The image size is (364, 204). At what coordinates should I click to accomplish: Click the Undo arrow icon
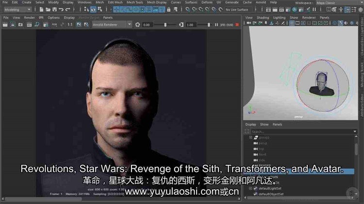(61, 10)
